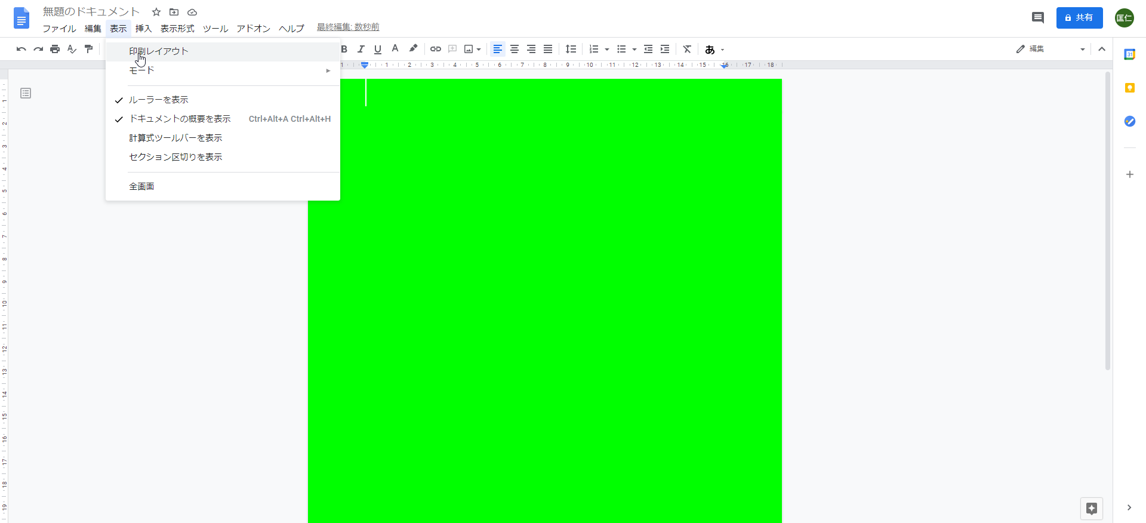Image resolution: width=1146 pixels, height=523 pixels.
Task: Open Google Keep in the side panel
Action: point(1129,88)
